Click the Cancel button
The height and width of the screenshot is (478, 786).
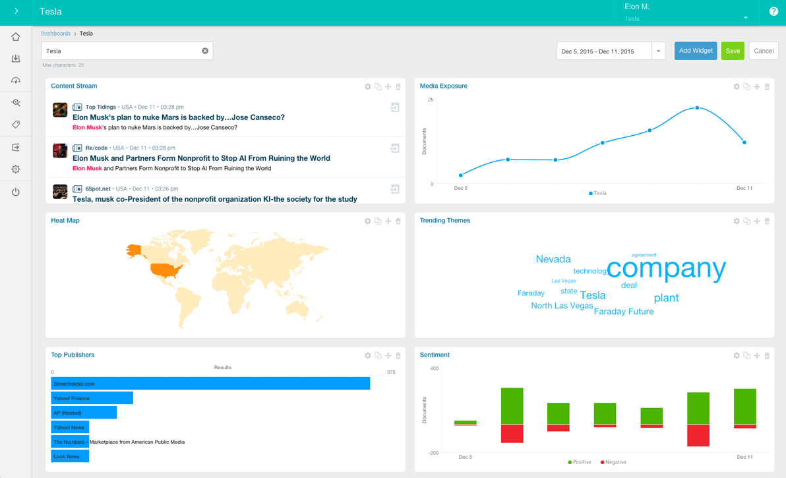[764, 51]
